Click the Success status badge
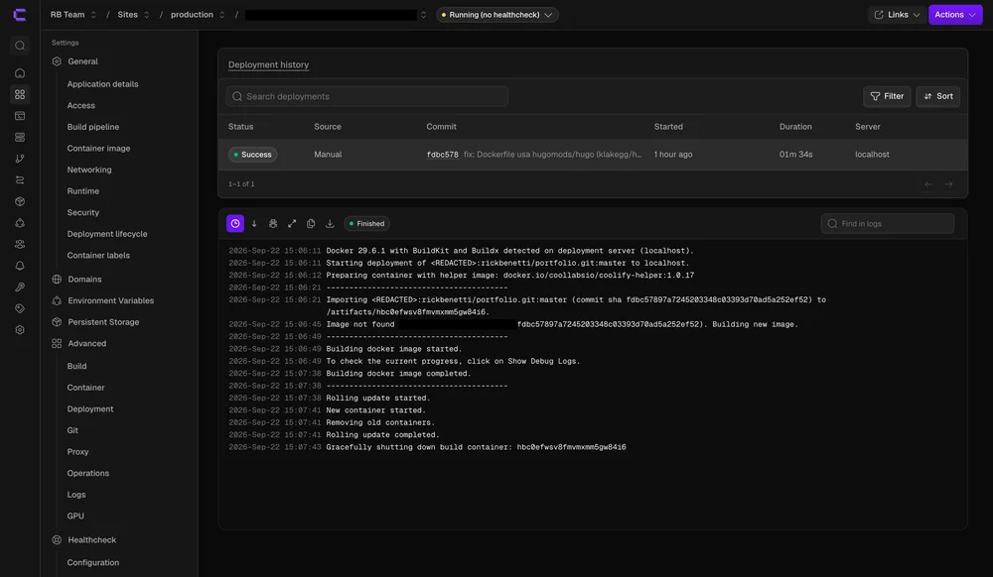 pos(252,155)
